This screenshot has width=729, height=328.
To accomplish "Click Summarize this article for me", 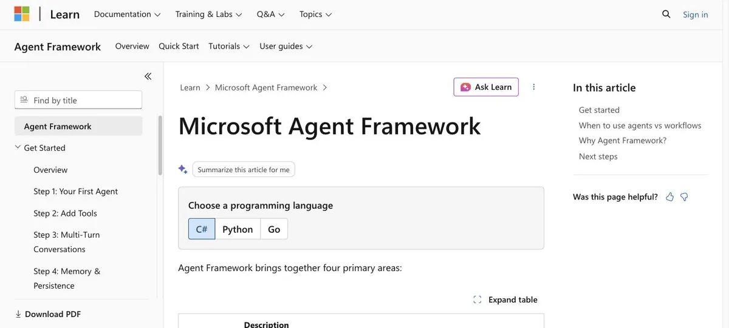I will 244,170.
